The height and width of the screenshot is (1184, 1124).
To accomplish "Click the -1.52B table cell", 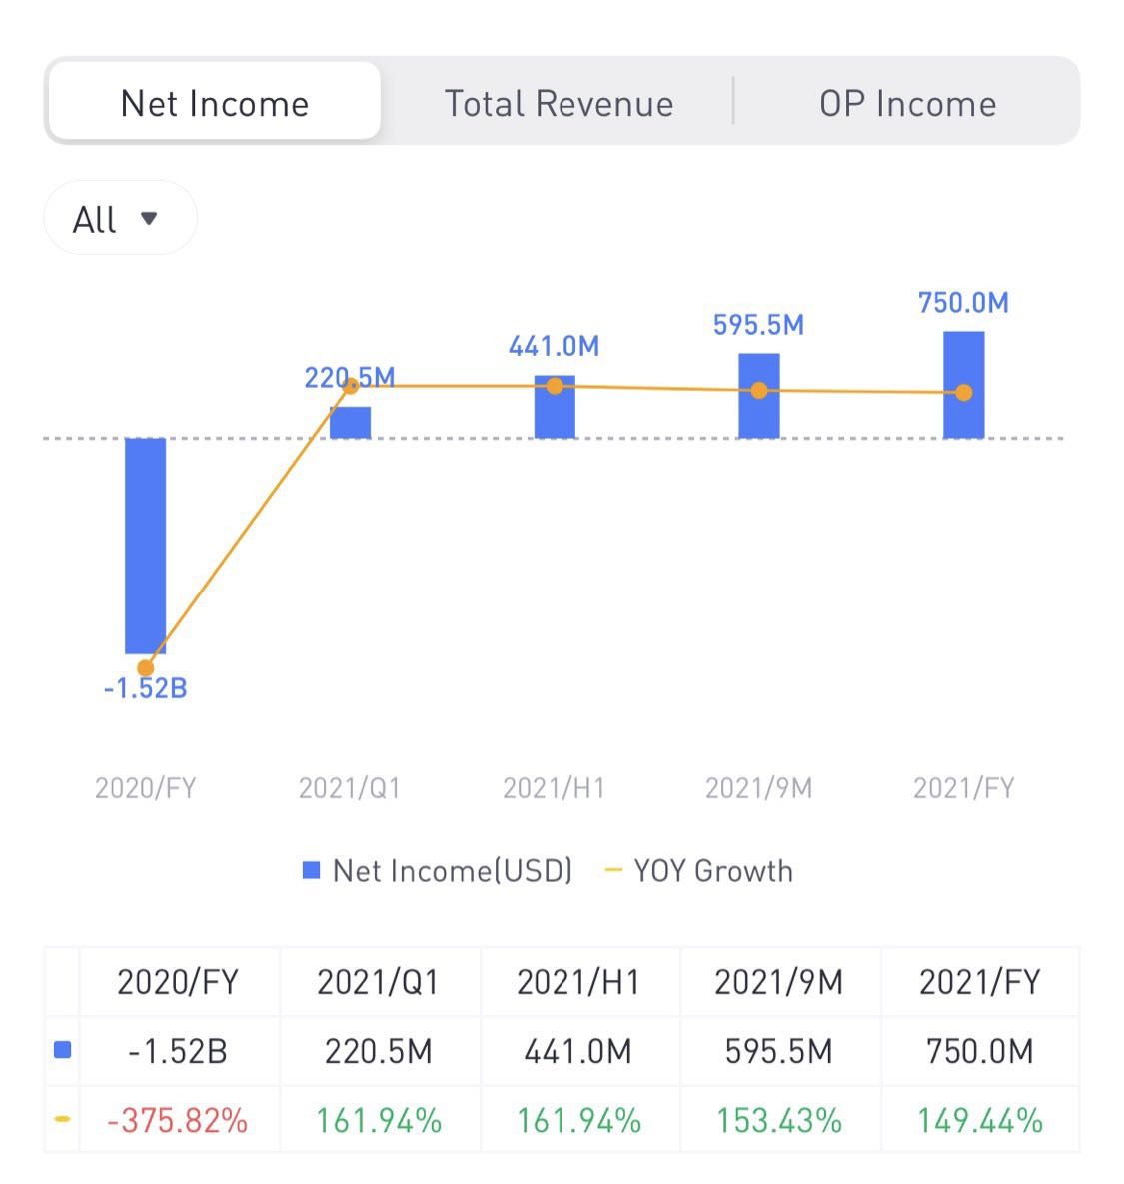I will (178, 1051).
